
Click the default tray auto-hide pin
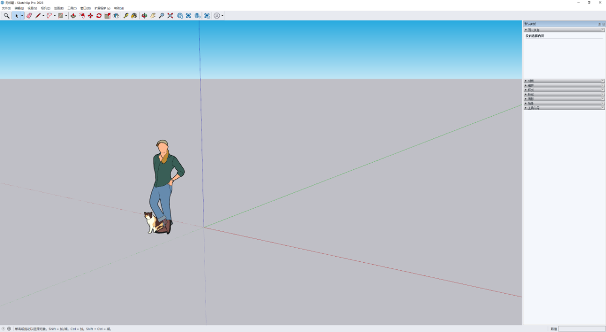[x=599, y=24]
